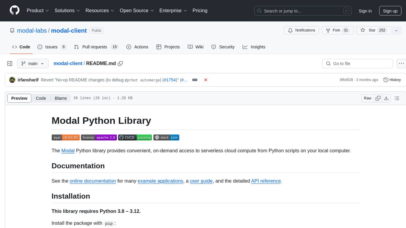Image resolution: width=406 pixels, height=228 pixels.
Task: Switch to the Projects tab
Action: click(x=168, y=47)
